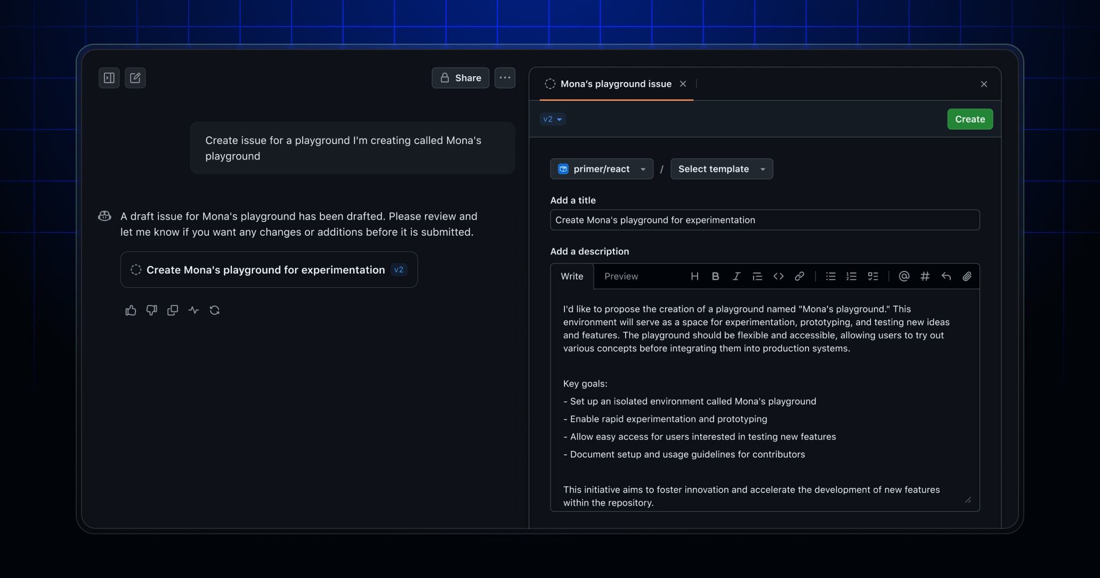Click the Share button

click(x=460, y=78)
